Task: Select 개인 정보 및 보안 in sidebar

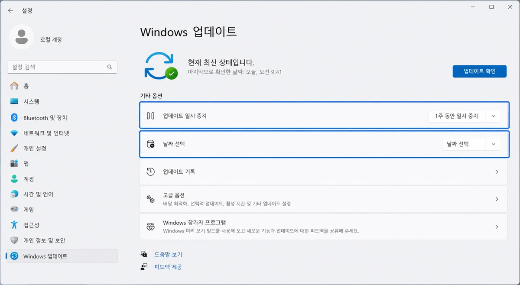Action: [x=62, y=240]
